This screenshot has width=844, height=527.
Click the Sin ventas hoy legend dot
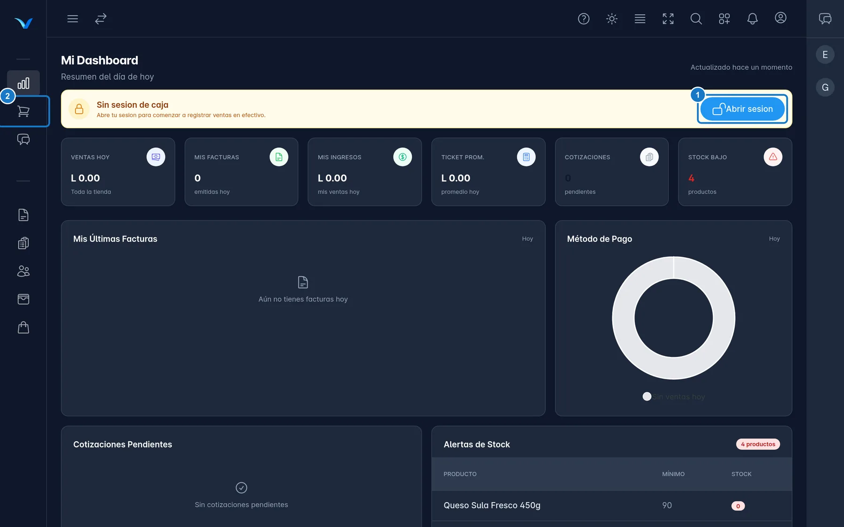pos(647,397)
